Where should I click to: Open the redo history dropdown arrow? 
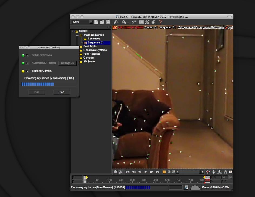(128, 22)
